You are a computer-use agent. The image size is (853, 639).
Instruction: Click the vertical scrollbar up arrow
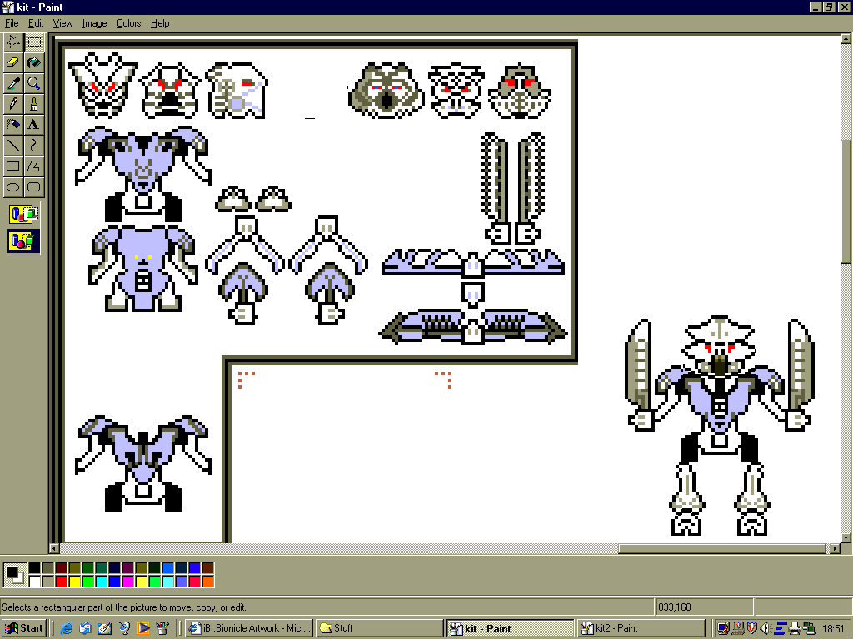(x=846, y=38)
